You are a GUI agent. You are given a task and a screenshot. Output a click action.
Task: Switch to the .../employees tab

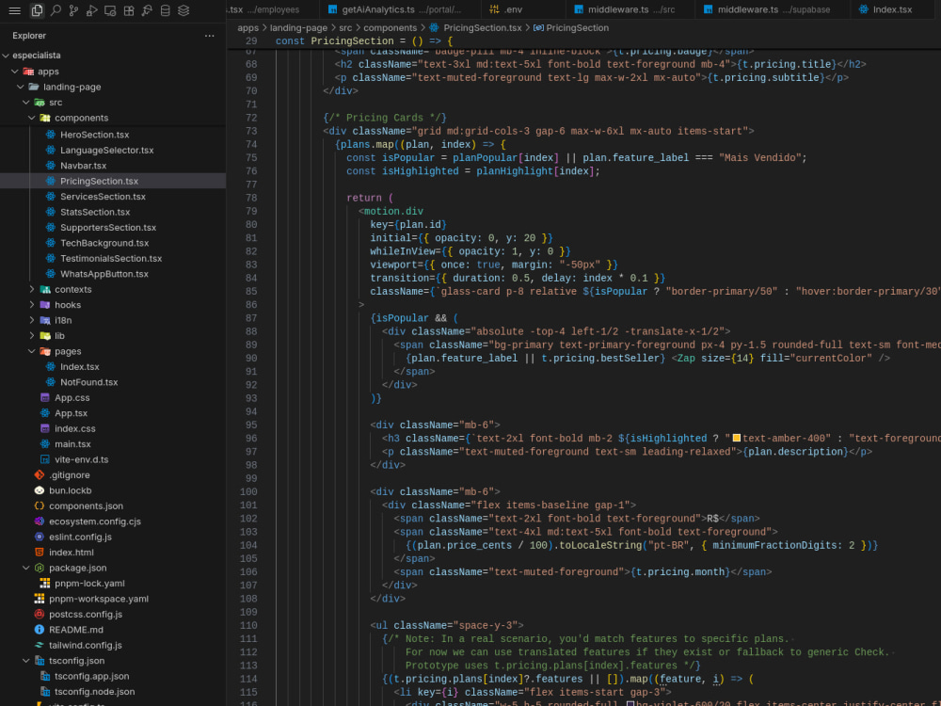click(x=272, y=9)
